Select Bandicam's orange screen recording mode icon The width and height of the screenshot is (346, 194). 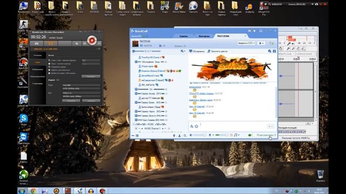tap(50, 44)
